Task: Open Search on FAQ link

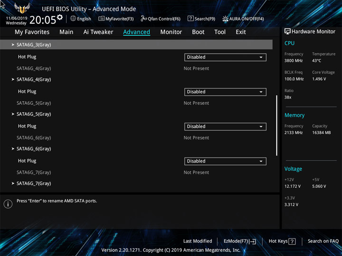Action: tap(323, 241)
